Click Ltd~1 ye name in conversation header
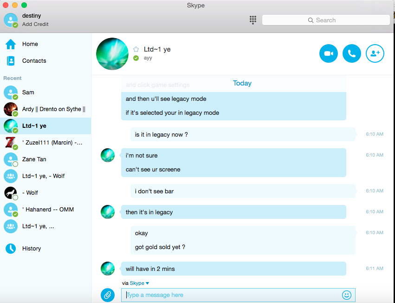Image resolution: width=395 pixels, height=303 pixels. (157, 49)
